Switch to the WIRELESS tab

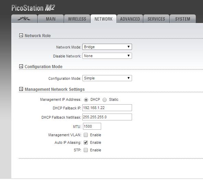point(77,19)
